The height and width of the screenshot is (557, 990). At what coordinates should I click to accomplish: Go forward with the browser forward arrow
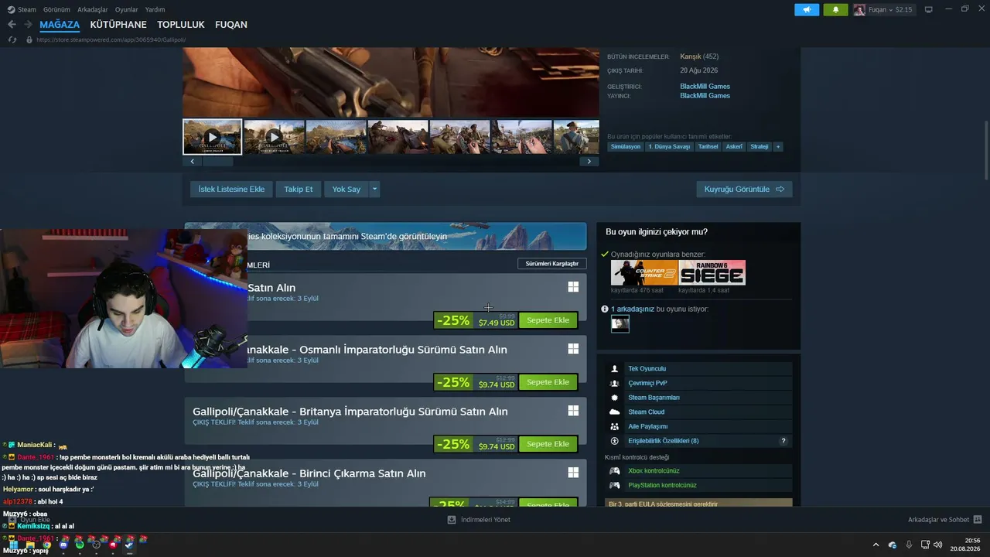(29, 25)
